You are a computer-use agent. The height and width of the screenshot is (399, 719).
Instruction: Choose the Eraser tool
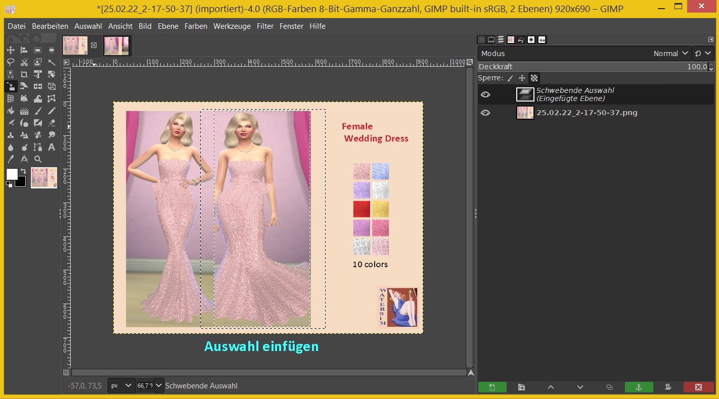51,123
